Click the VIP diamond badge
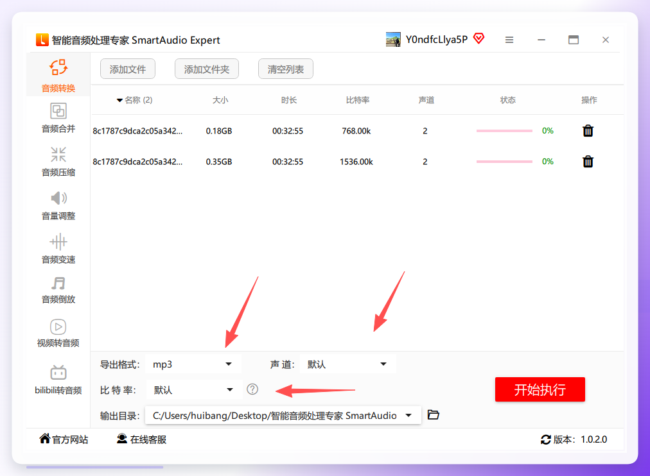The image size is (650, 476). (479, 38)
